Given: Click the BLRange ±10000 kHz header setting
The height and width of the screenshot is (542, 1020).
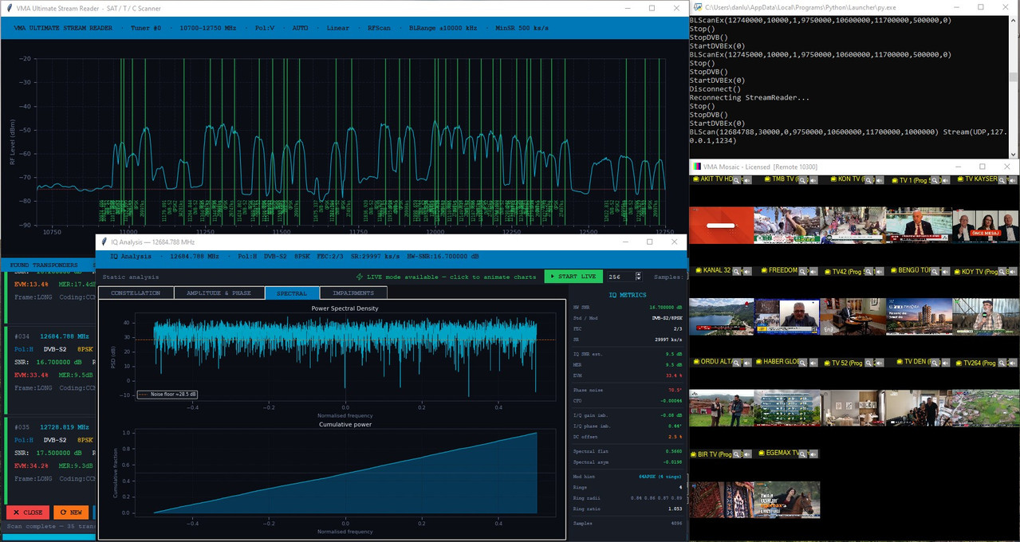Looking at the screenshot, I should 443,28.
